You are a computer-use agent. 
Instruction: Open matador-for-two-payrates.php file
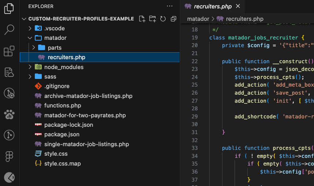85,115
